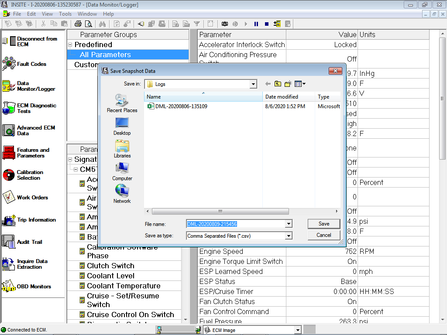
Task: Open the Save in location dropdown
Action: 252,84
